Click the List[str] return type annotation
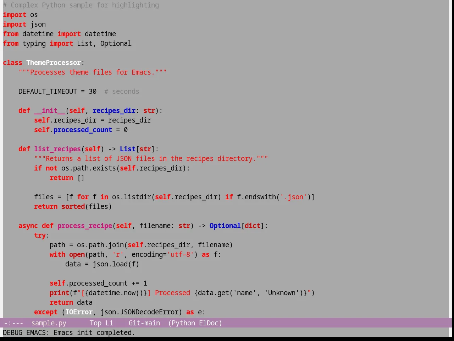454x341 pixels. (137, 149)
